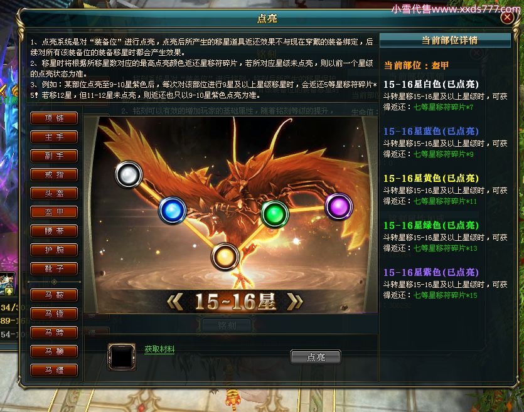
Task: Click the empty material slot
Action: [122, 357]
